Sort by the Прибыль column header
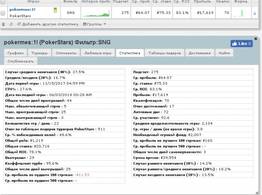 [x=202, y=1]
